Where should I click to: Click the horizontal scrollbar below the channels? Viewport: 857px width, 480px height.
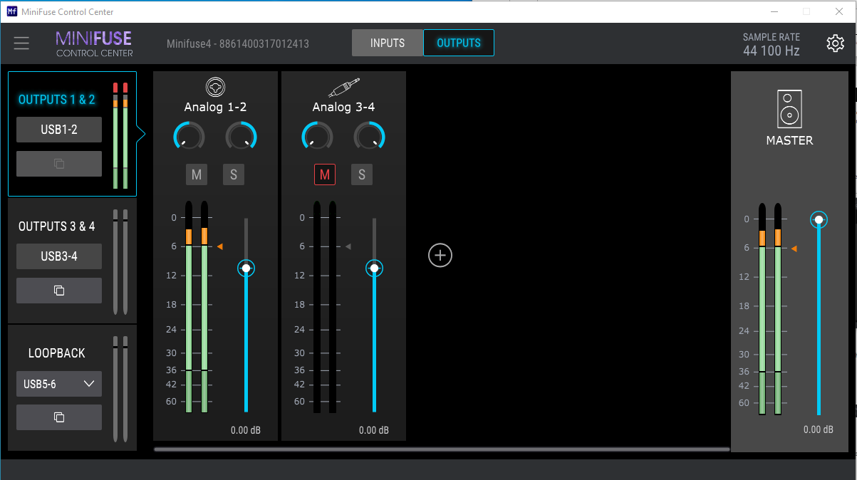point(442,449)
